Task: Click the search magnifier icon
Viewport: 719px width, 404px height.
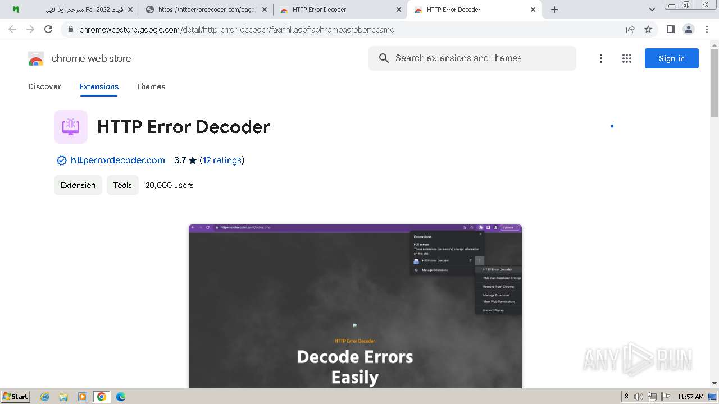Action: (384, 58)
